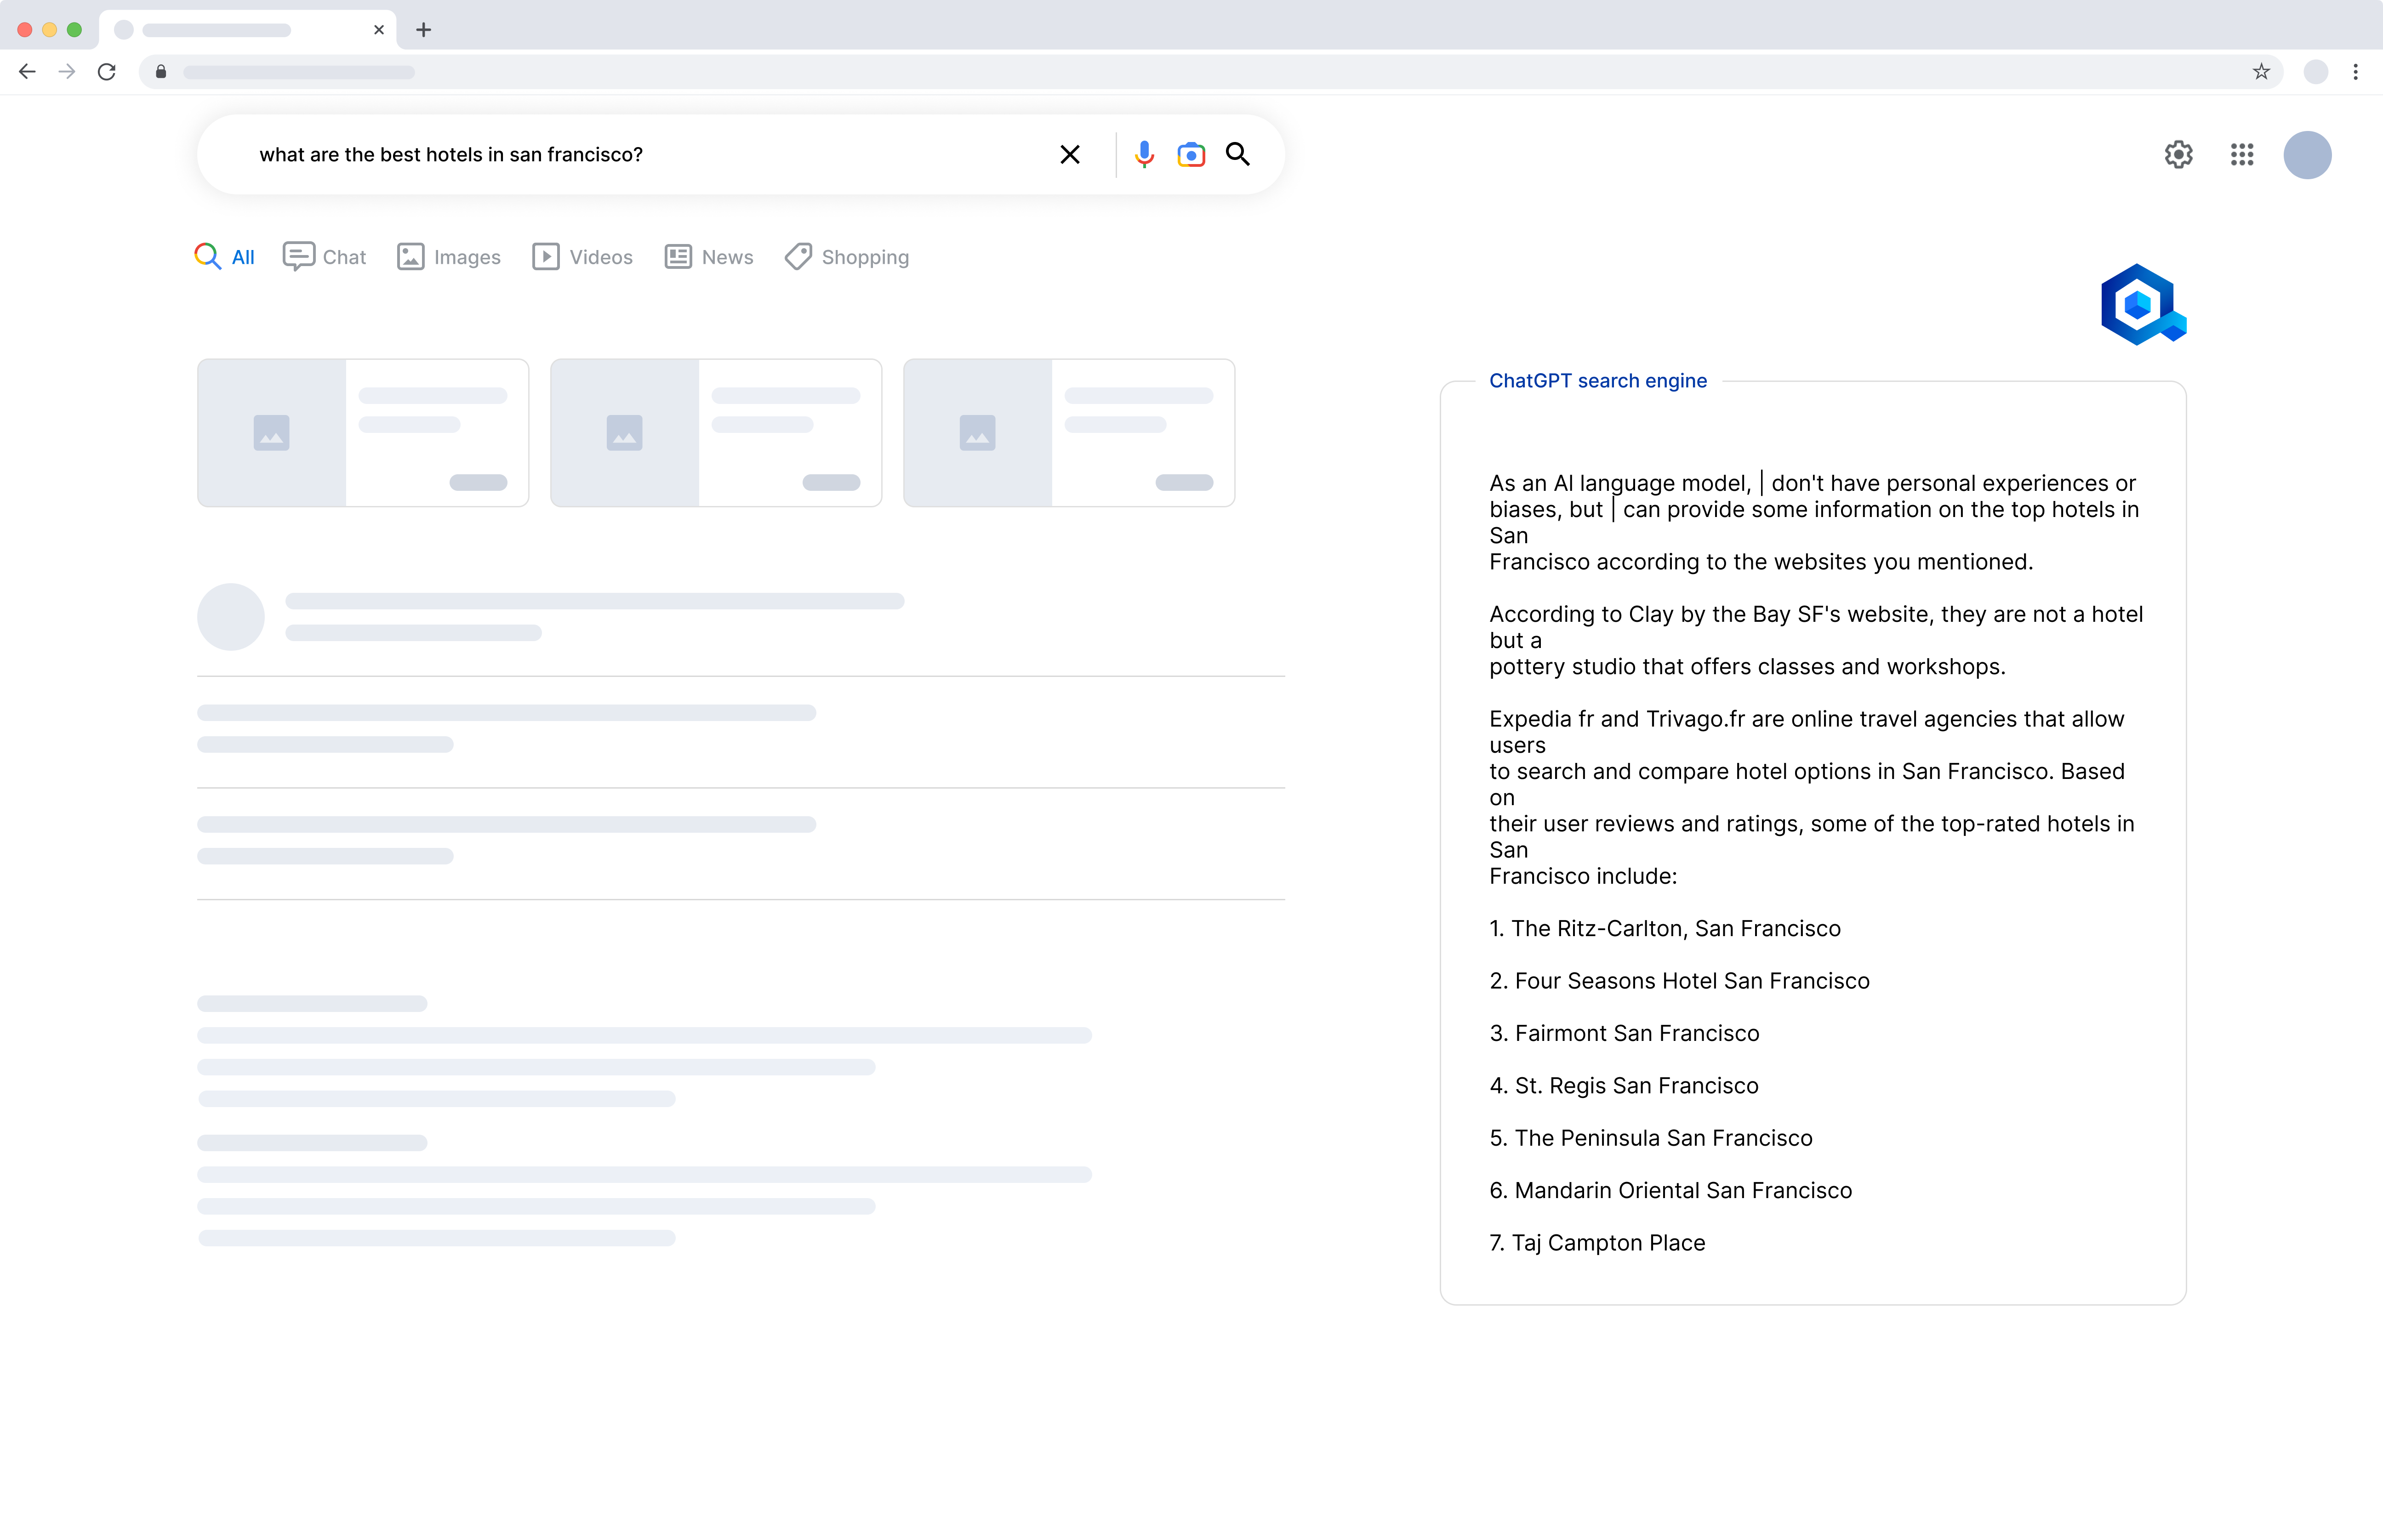Open the apps grid menu

tap(2241, 154)
